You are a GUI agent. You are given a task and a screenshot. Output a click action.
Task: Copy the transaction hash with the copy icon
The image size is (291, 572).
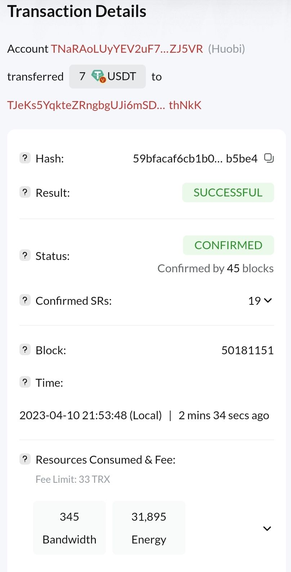click(269, 158)
